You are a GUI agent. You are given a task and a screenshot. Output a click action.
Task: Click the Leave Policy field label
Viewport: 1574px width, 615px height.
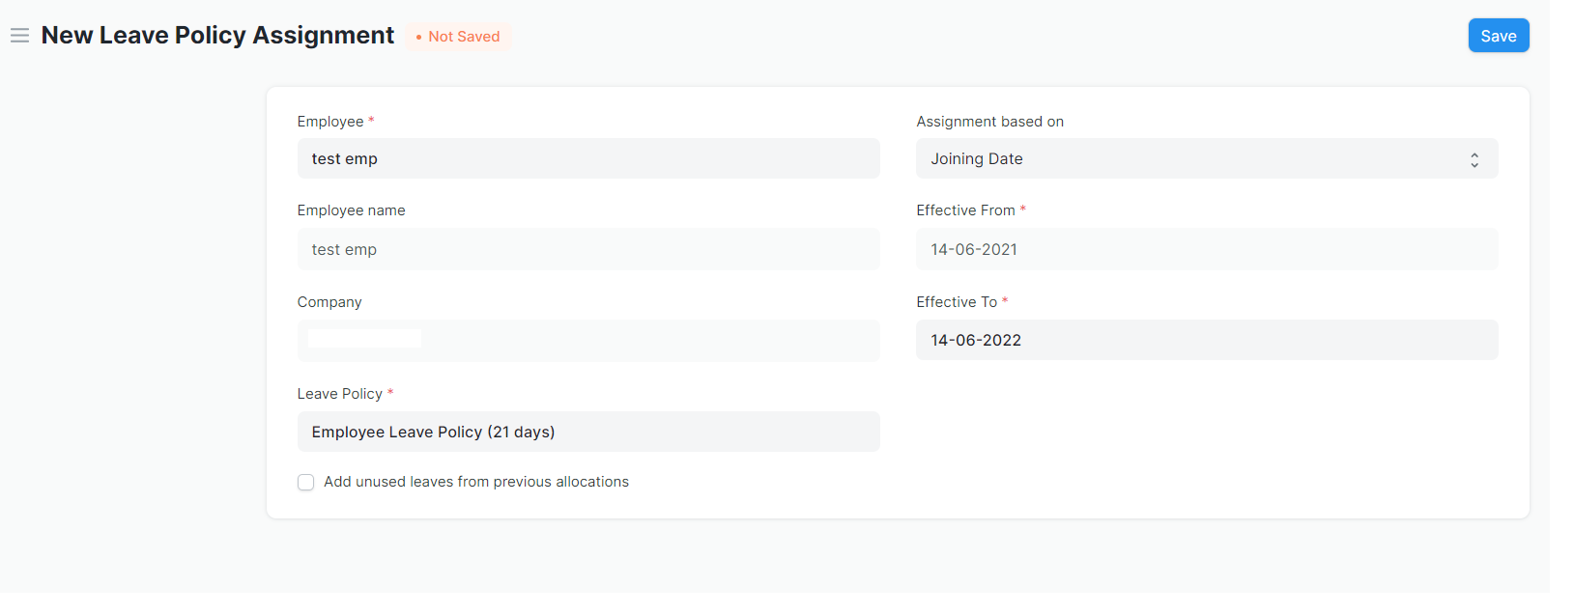(x=340, y=394)
